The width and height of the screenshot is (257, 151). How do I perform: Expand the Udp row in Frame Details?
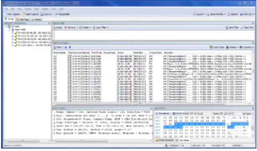(x=54, y=130)
